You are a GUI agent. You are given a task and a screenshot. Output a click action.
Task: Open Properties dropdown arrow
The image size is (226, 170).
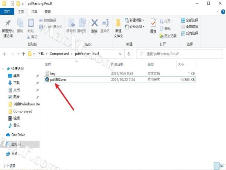click(x=154, y=34)
